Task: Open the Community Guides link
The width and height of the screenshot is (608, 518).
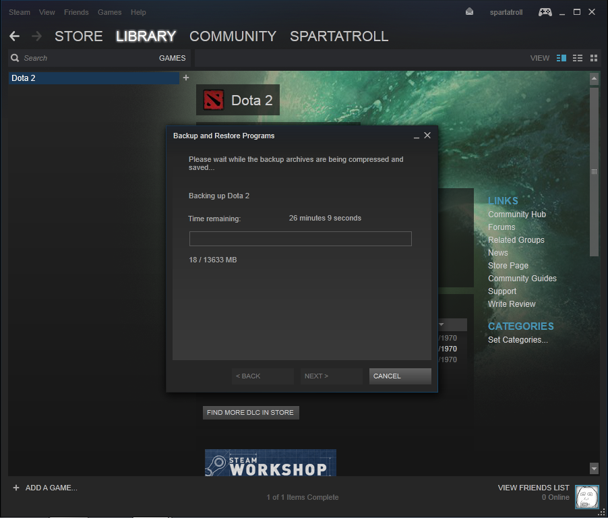Action: coord(522,278)
